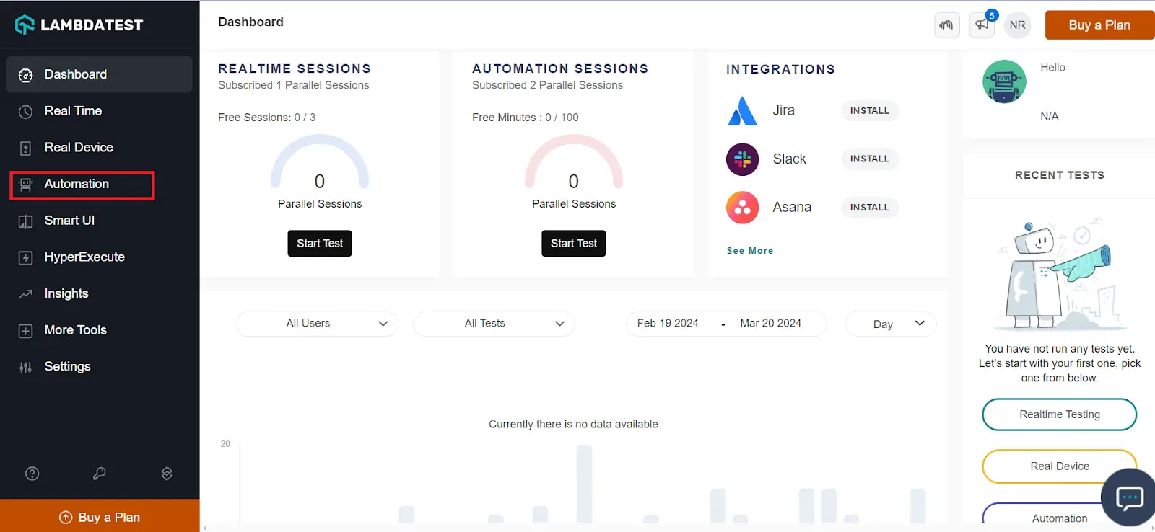Open the access key icon

coord(100,474)
